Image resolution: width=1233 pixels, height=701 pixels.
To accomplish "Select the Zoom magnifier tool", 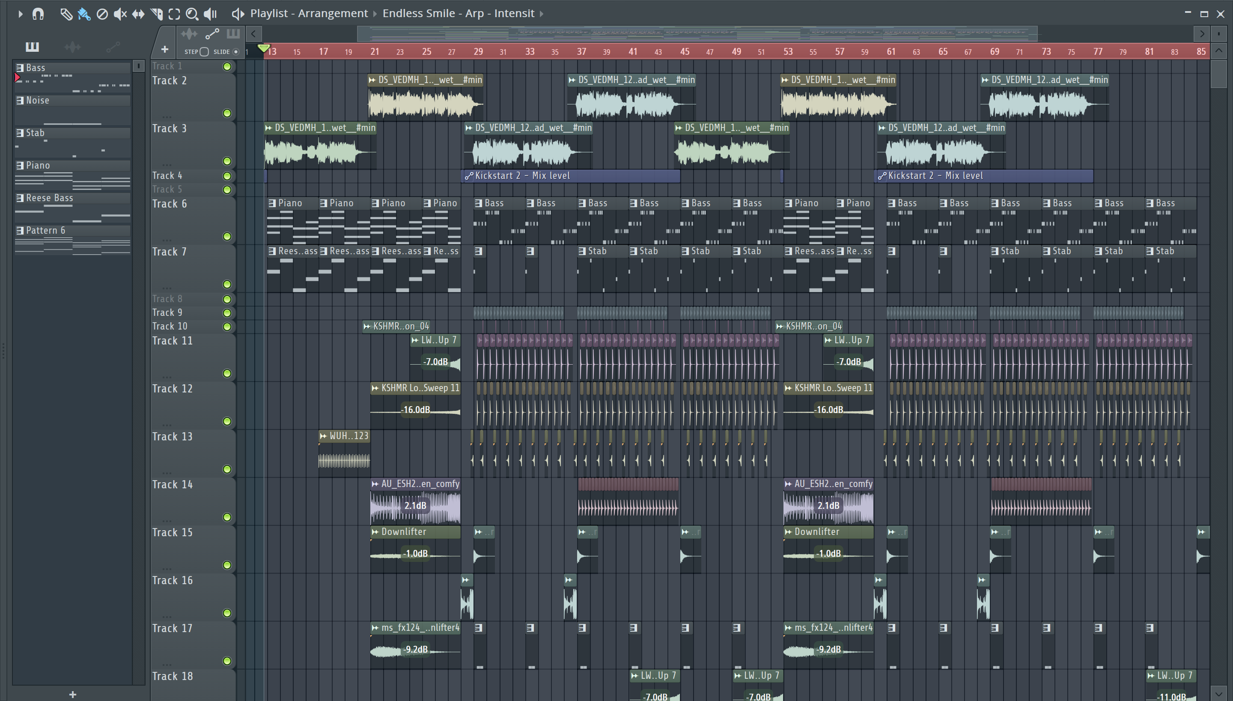I will point(192,14).
